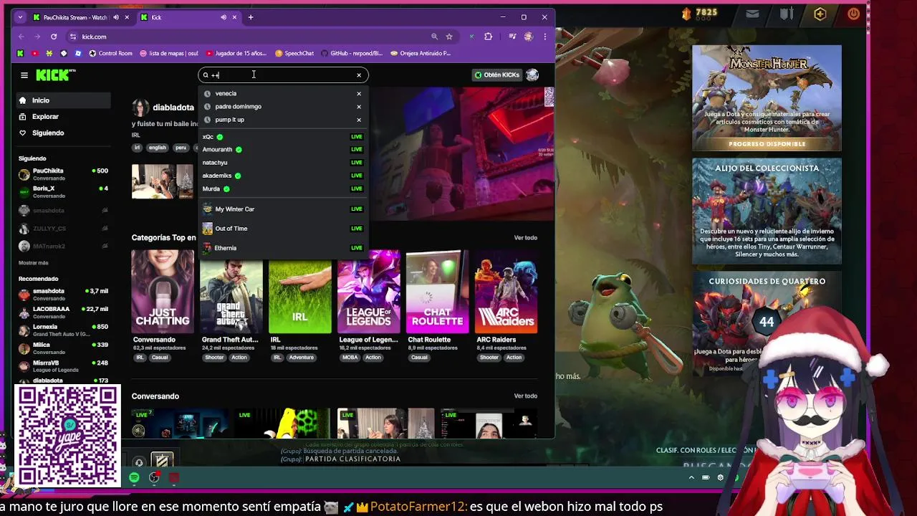Open 'My Winter Car' category suggestion
This screenshot has width=917, height=516.
pos(283,209)
